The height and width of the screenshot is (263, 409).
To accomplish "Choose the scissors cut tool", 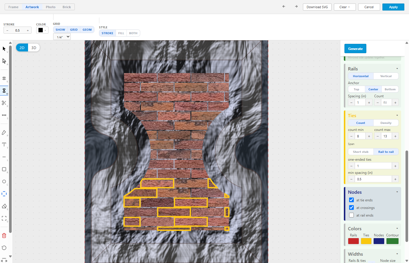I will tap(4, 103).
